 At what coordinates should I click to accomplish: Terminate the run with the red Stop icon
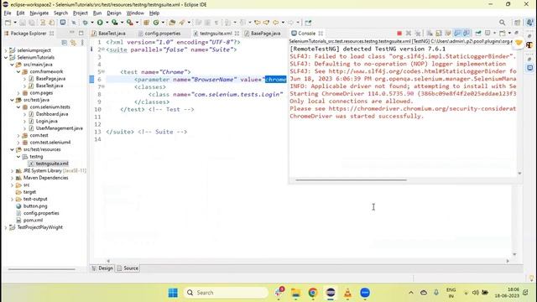tap(399, 34)
